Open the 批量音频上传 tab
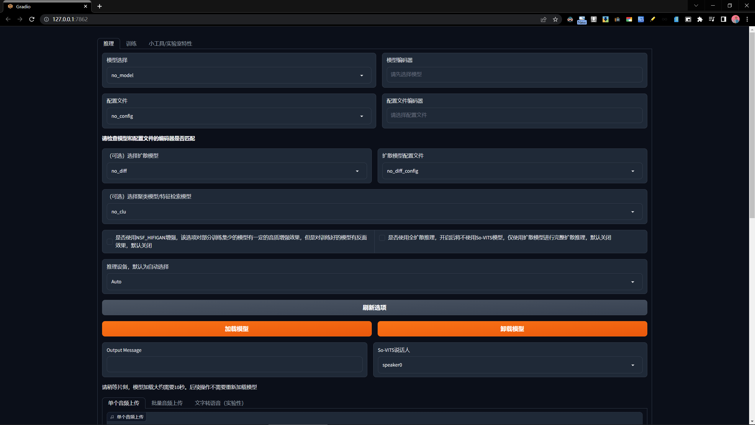 (x=167, y=403)
